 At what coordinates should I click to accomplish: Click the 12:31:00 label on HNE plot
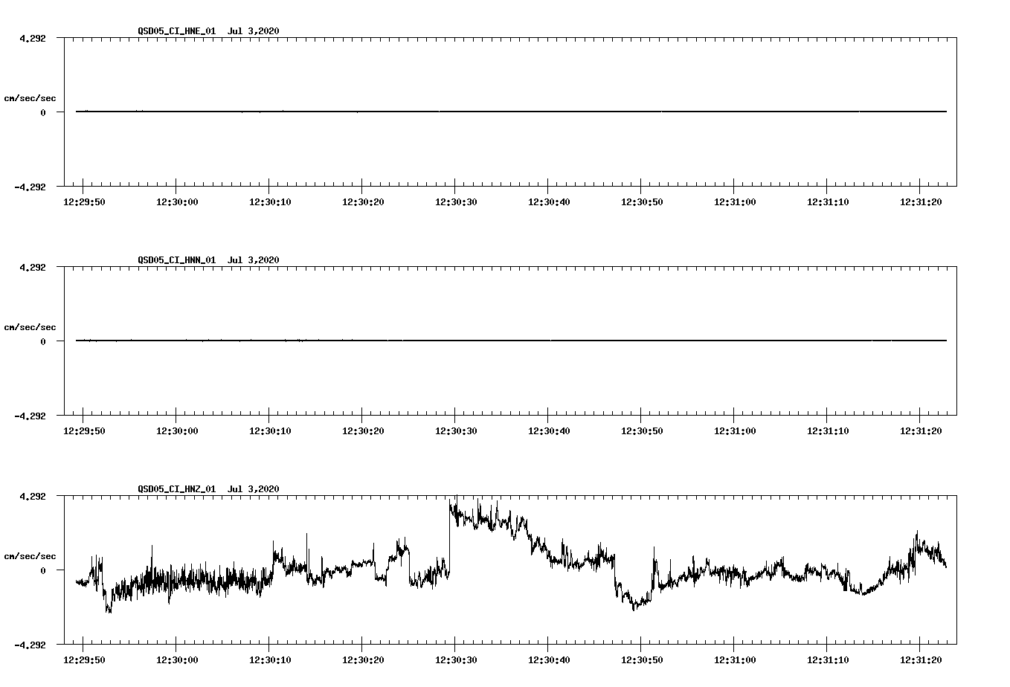point(734,201)
